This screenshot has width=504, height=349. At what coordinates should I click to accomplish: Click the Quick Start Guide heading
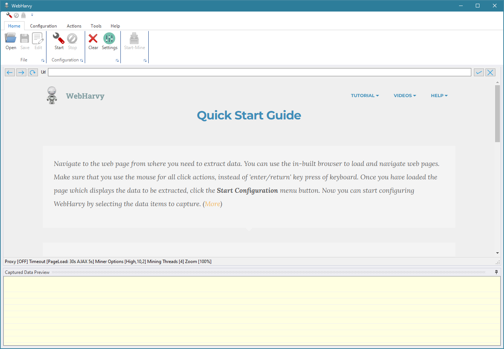(249, 115)
